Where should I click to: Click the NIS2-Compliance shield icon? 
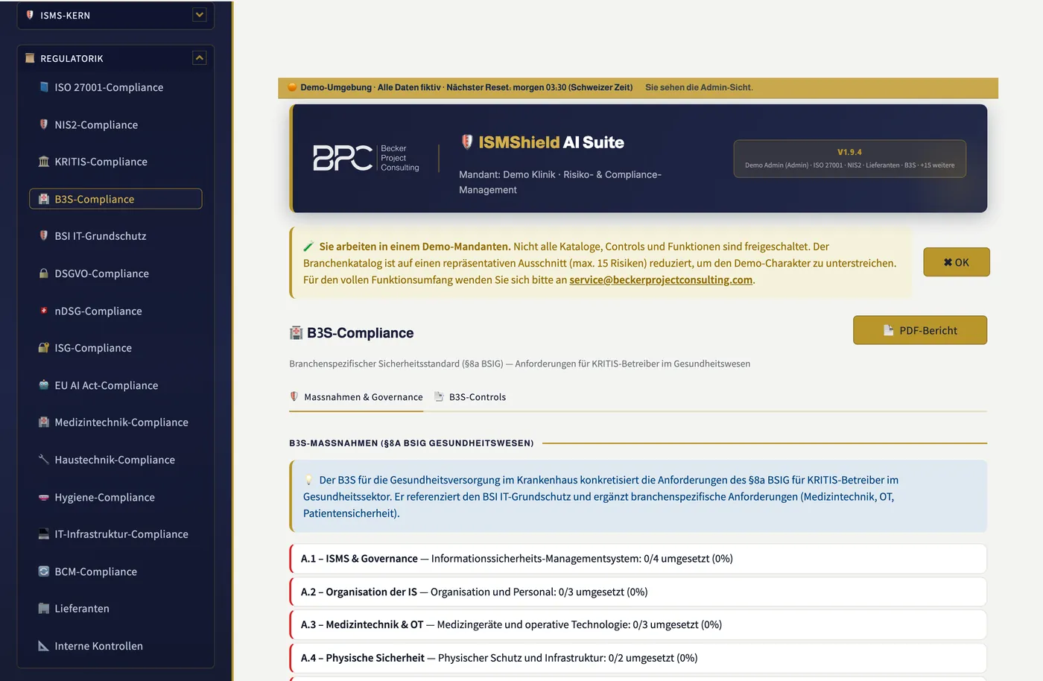click(x=44, y=124)
